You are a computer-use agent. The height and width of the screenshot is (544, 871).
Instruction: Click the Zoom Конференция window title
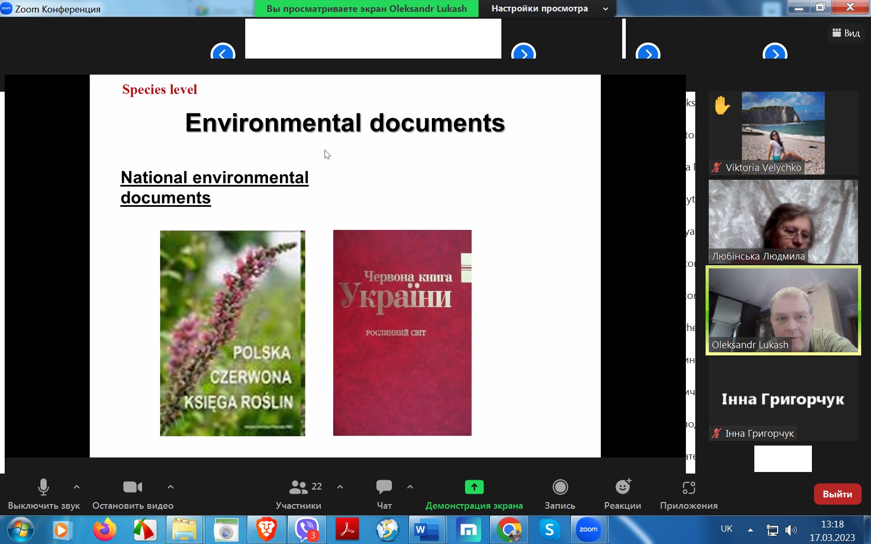point(58,9)
